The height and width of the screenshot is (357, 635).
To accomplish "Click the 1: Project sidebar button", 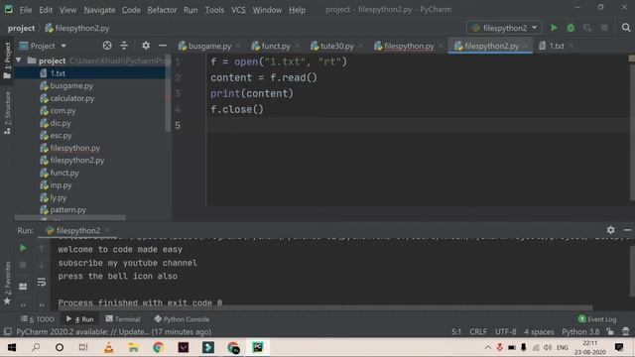I will [7, 60].
